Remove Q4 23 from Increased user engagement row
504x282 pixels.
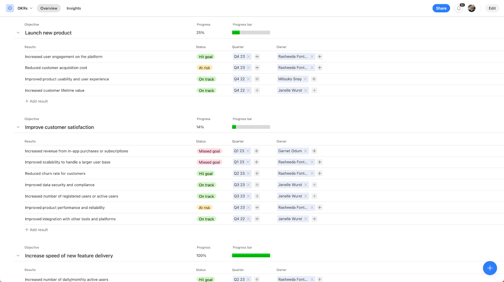[x=249, y=57]
